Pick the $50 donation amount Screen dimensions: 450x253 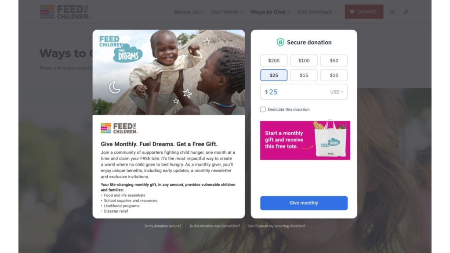click(x=334, y=61)
